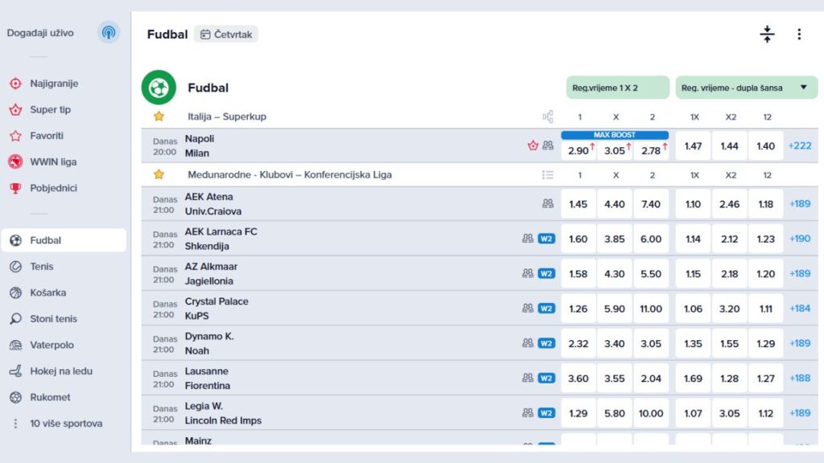
Task: Click the Četvrtak date filter button
Action: click(x=226, y=35)
